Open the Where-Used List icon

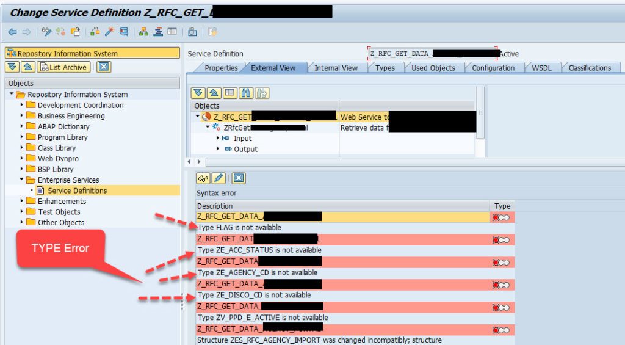124,32
